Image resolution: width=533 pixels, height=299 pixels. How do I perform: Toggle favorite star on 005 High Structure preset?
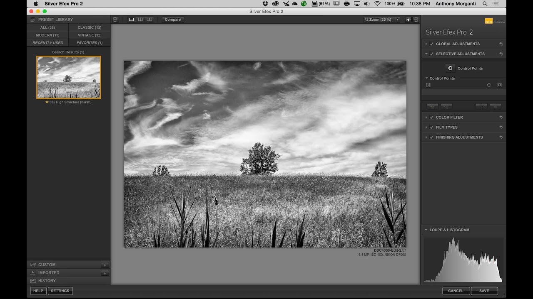pos(47,102)
